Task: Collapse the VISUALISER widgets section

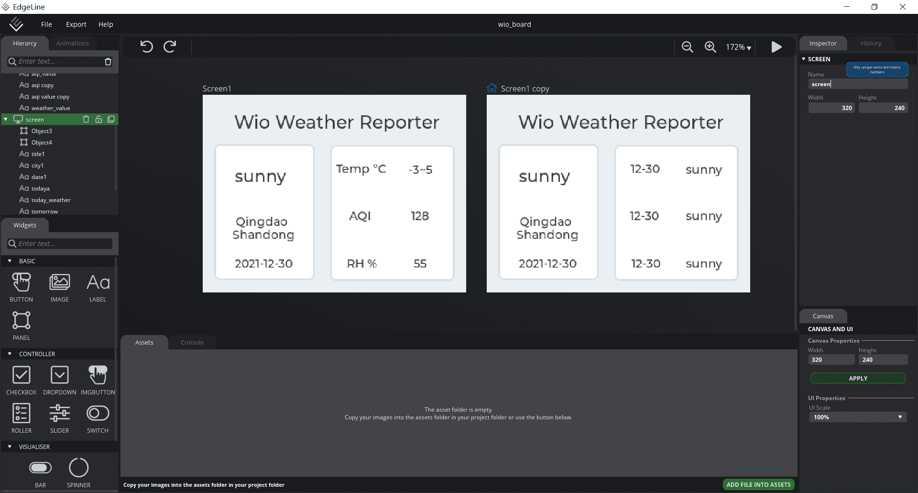Action: point(10,447)
